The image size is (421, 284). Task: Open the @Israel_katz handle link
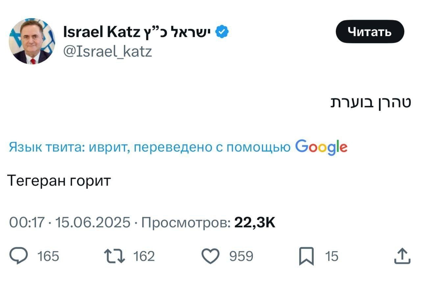107,51
